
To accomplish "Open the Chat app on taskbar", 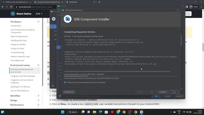I will (x=89, y=112).
